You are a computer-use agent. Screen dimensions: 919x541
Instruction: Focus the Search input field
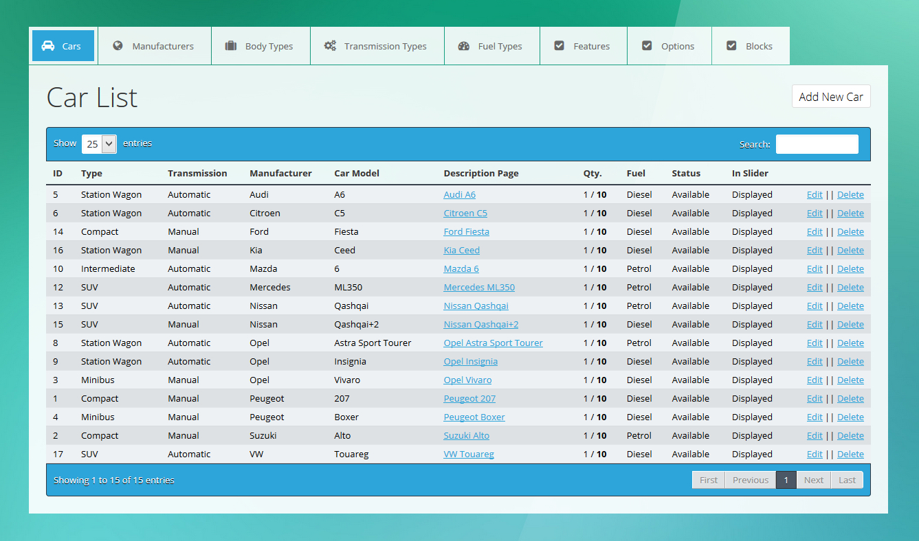point(817,144)
